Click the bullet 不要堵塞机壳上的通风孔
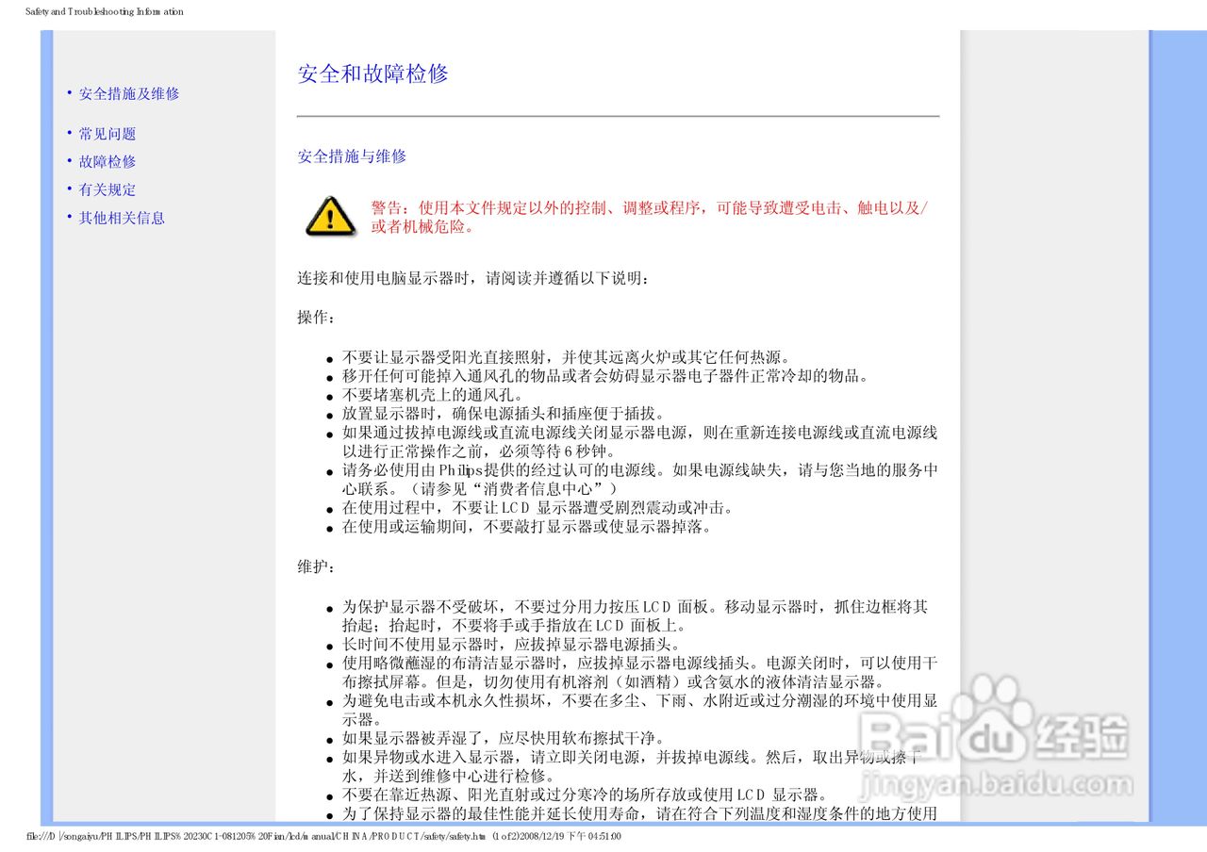Image resolution: width=1207 pixels, height=852 pixels. pos(431,395)
